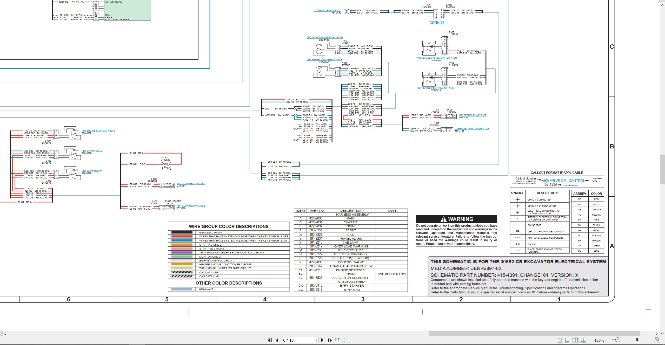
Task: Jump to the last page
Action: tap(330, 340)
